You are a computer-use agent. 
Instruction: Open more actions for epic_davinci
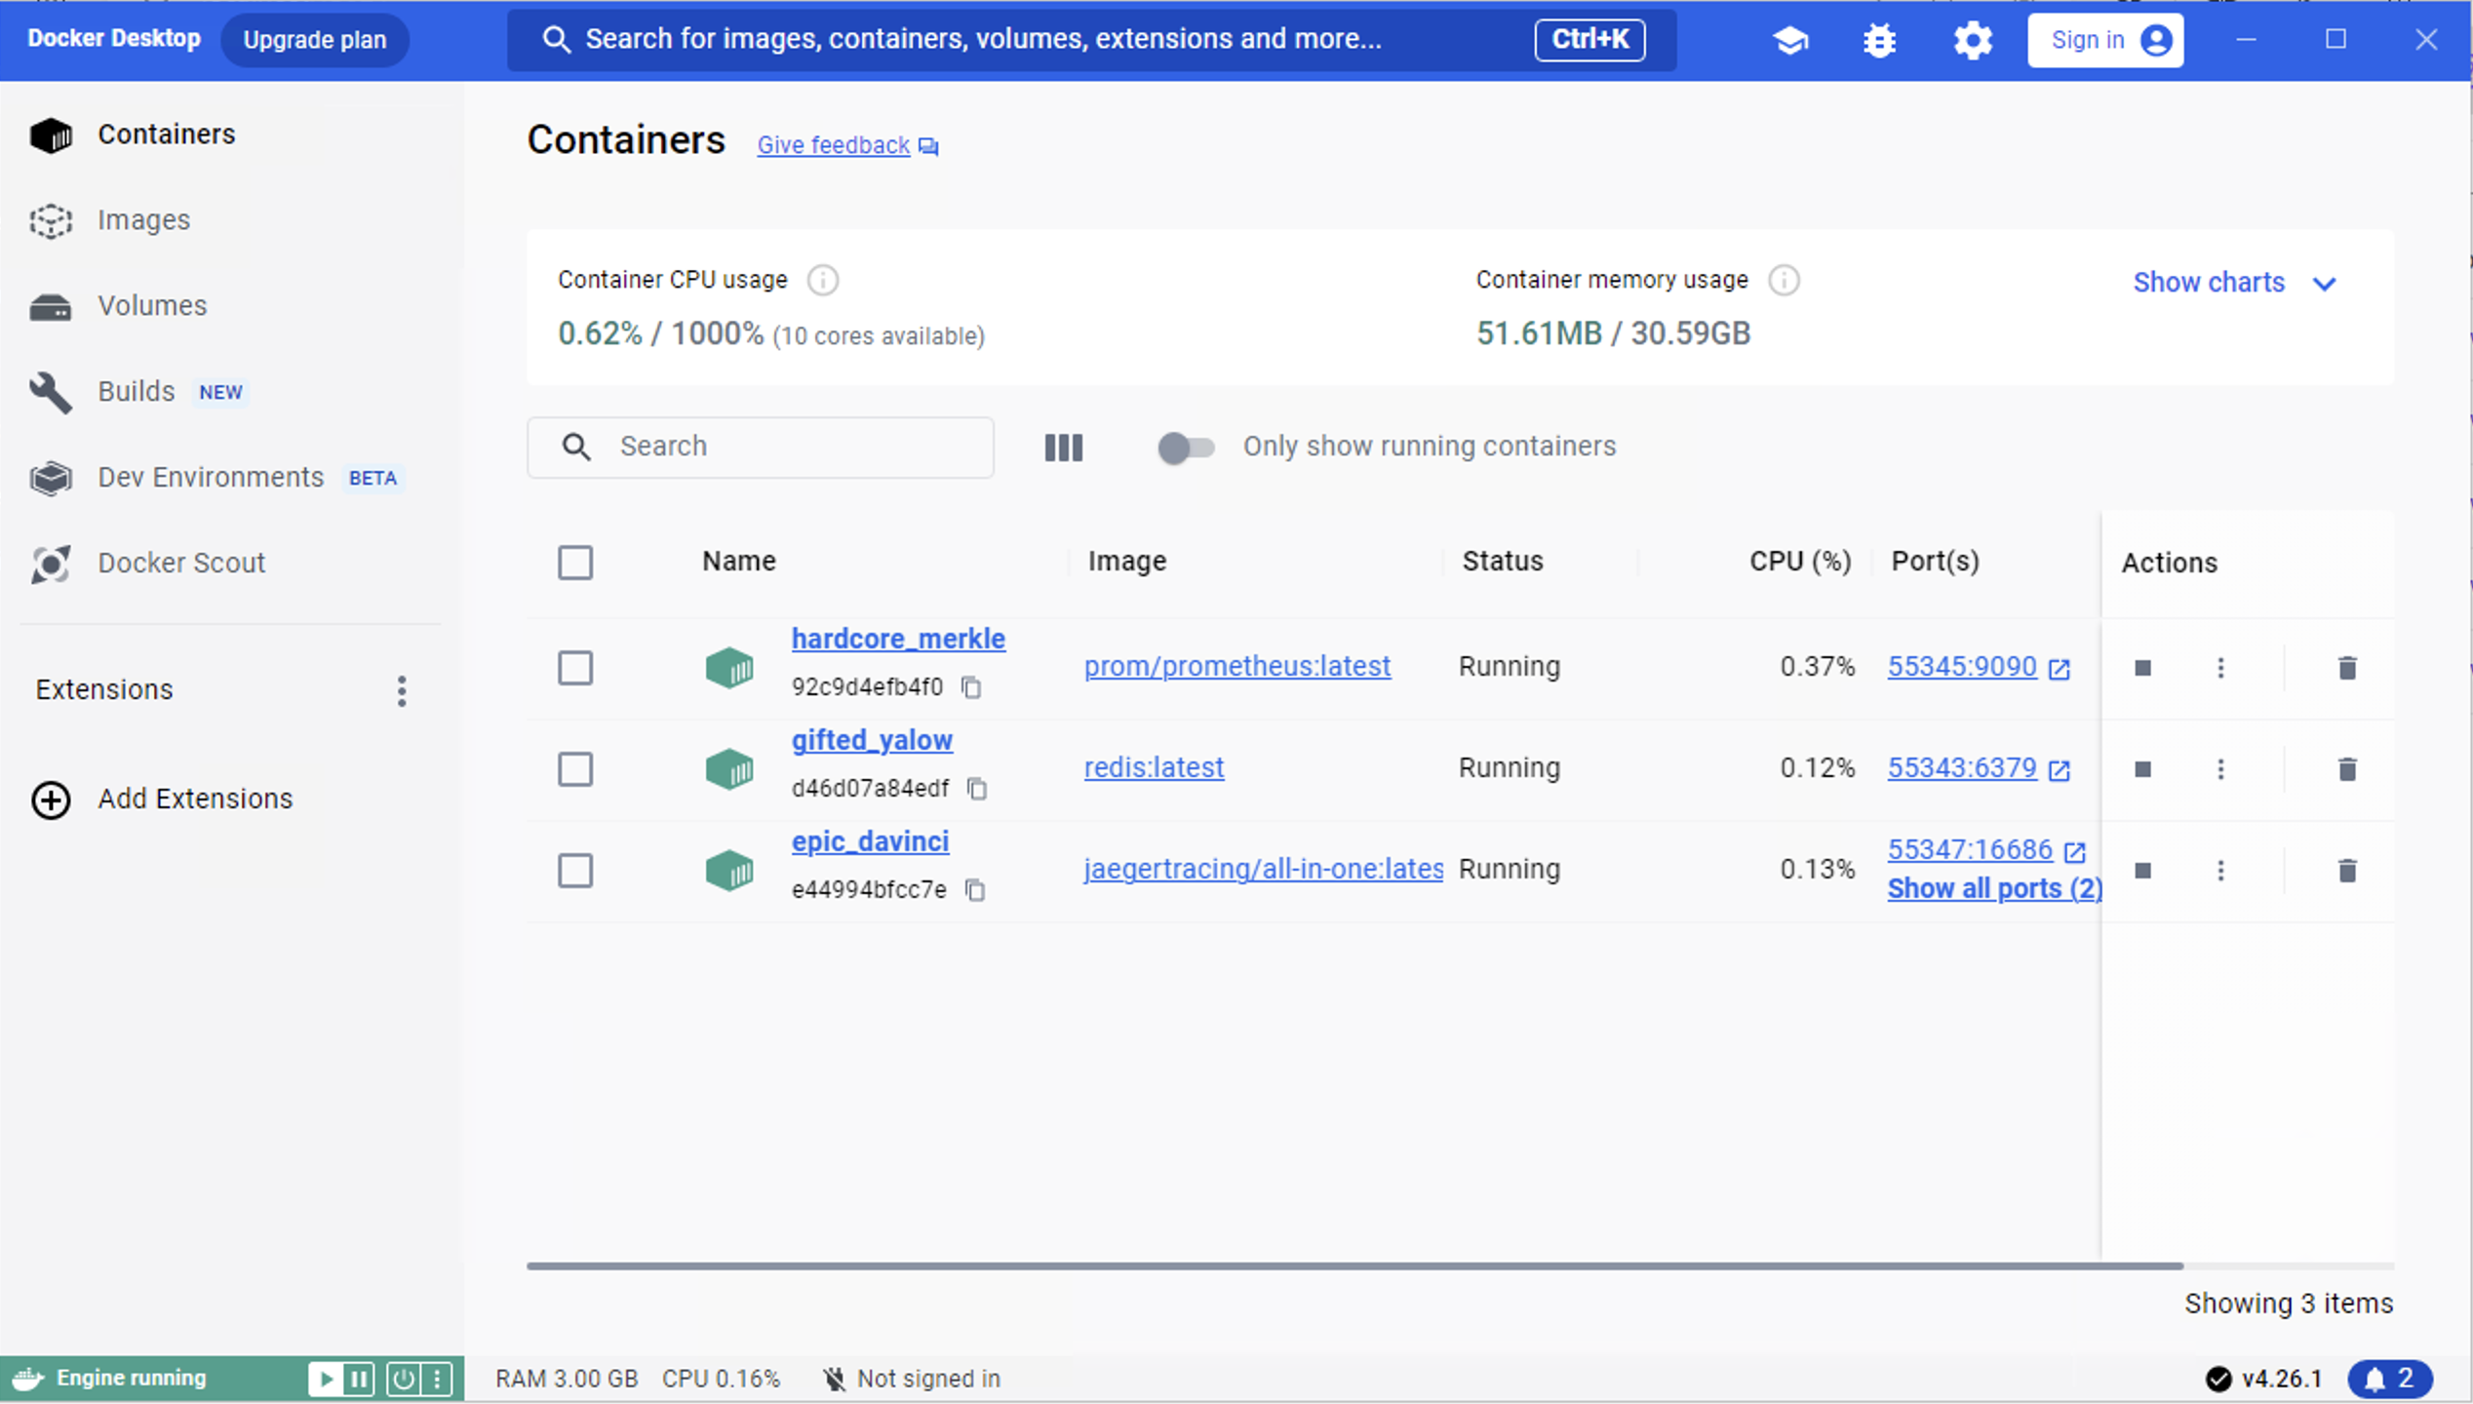2220,871
